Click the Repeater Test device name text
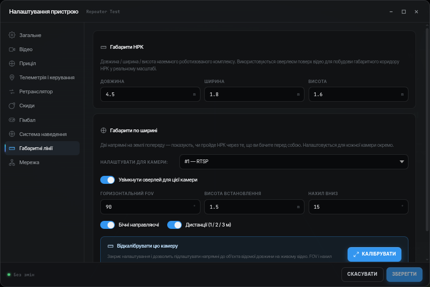This screenshot has height=287, width=430. click(x=103, y=12)
